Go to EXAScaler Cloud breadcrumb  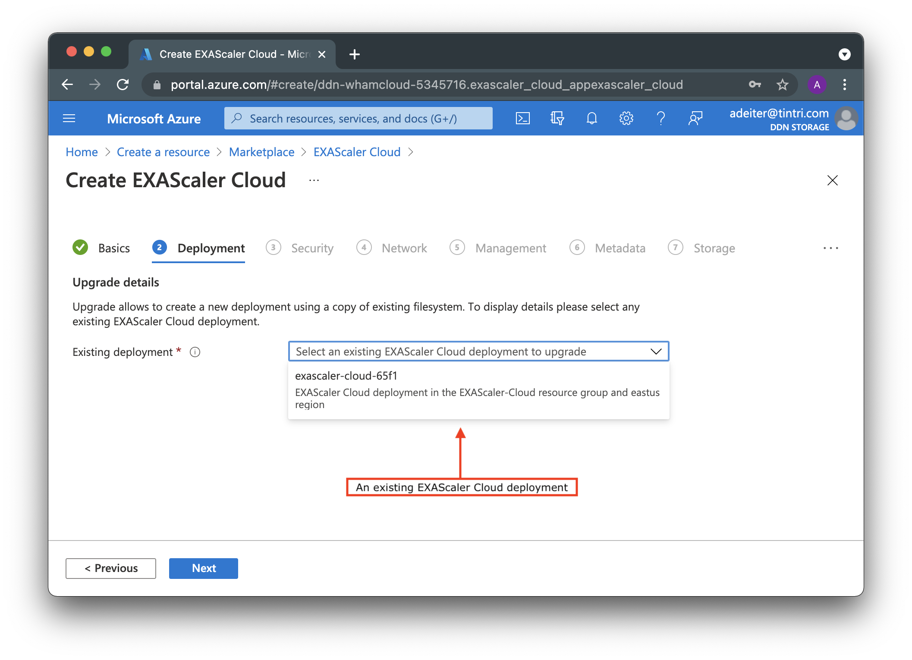coord(357,152)
